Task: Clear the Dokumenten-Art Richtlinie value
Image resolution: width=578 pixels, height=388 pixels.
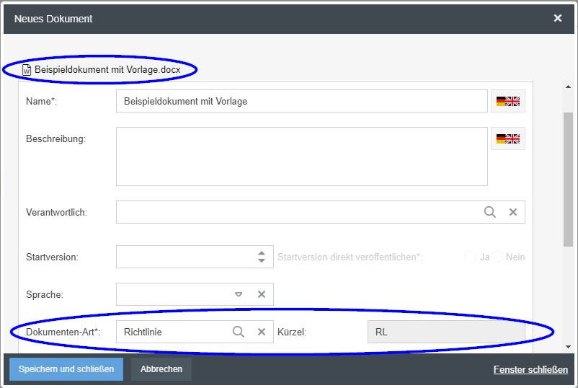Action: pos(262,332)
